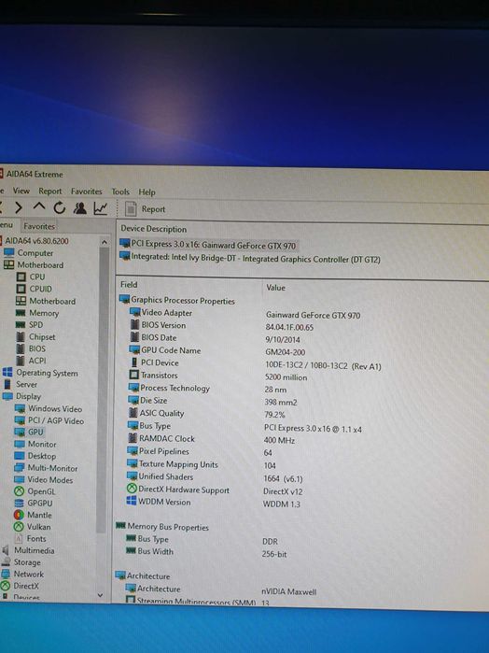Open the Memory page
The height and width of the screenshot is (653, 489).
37,313
